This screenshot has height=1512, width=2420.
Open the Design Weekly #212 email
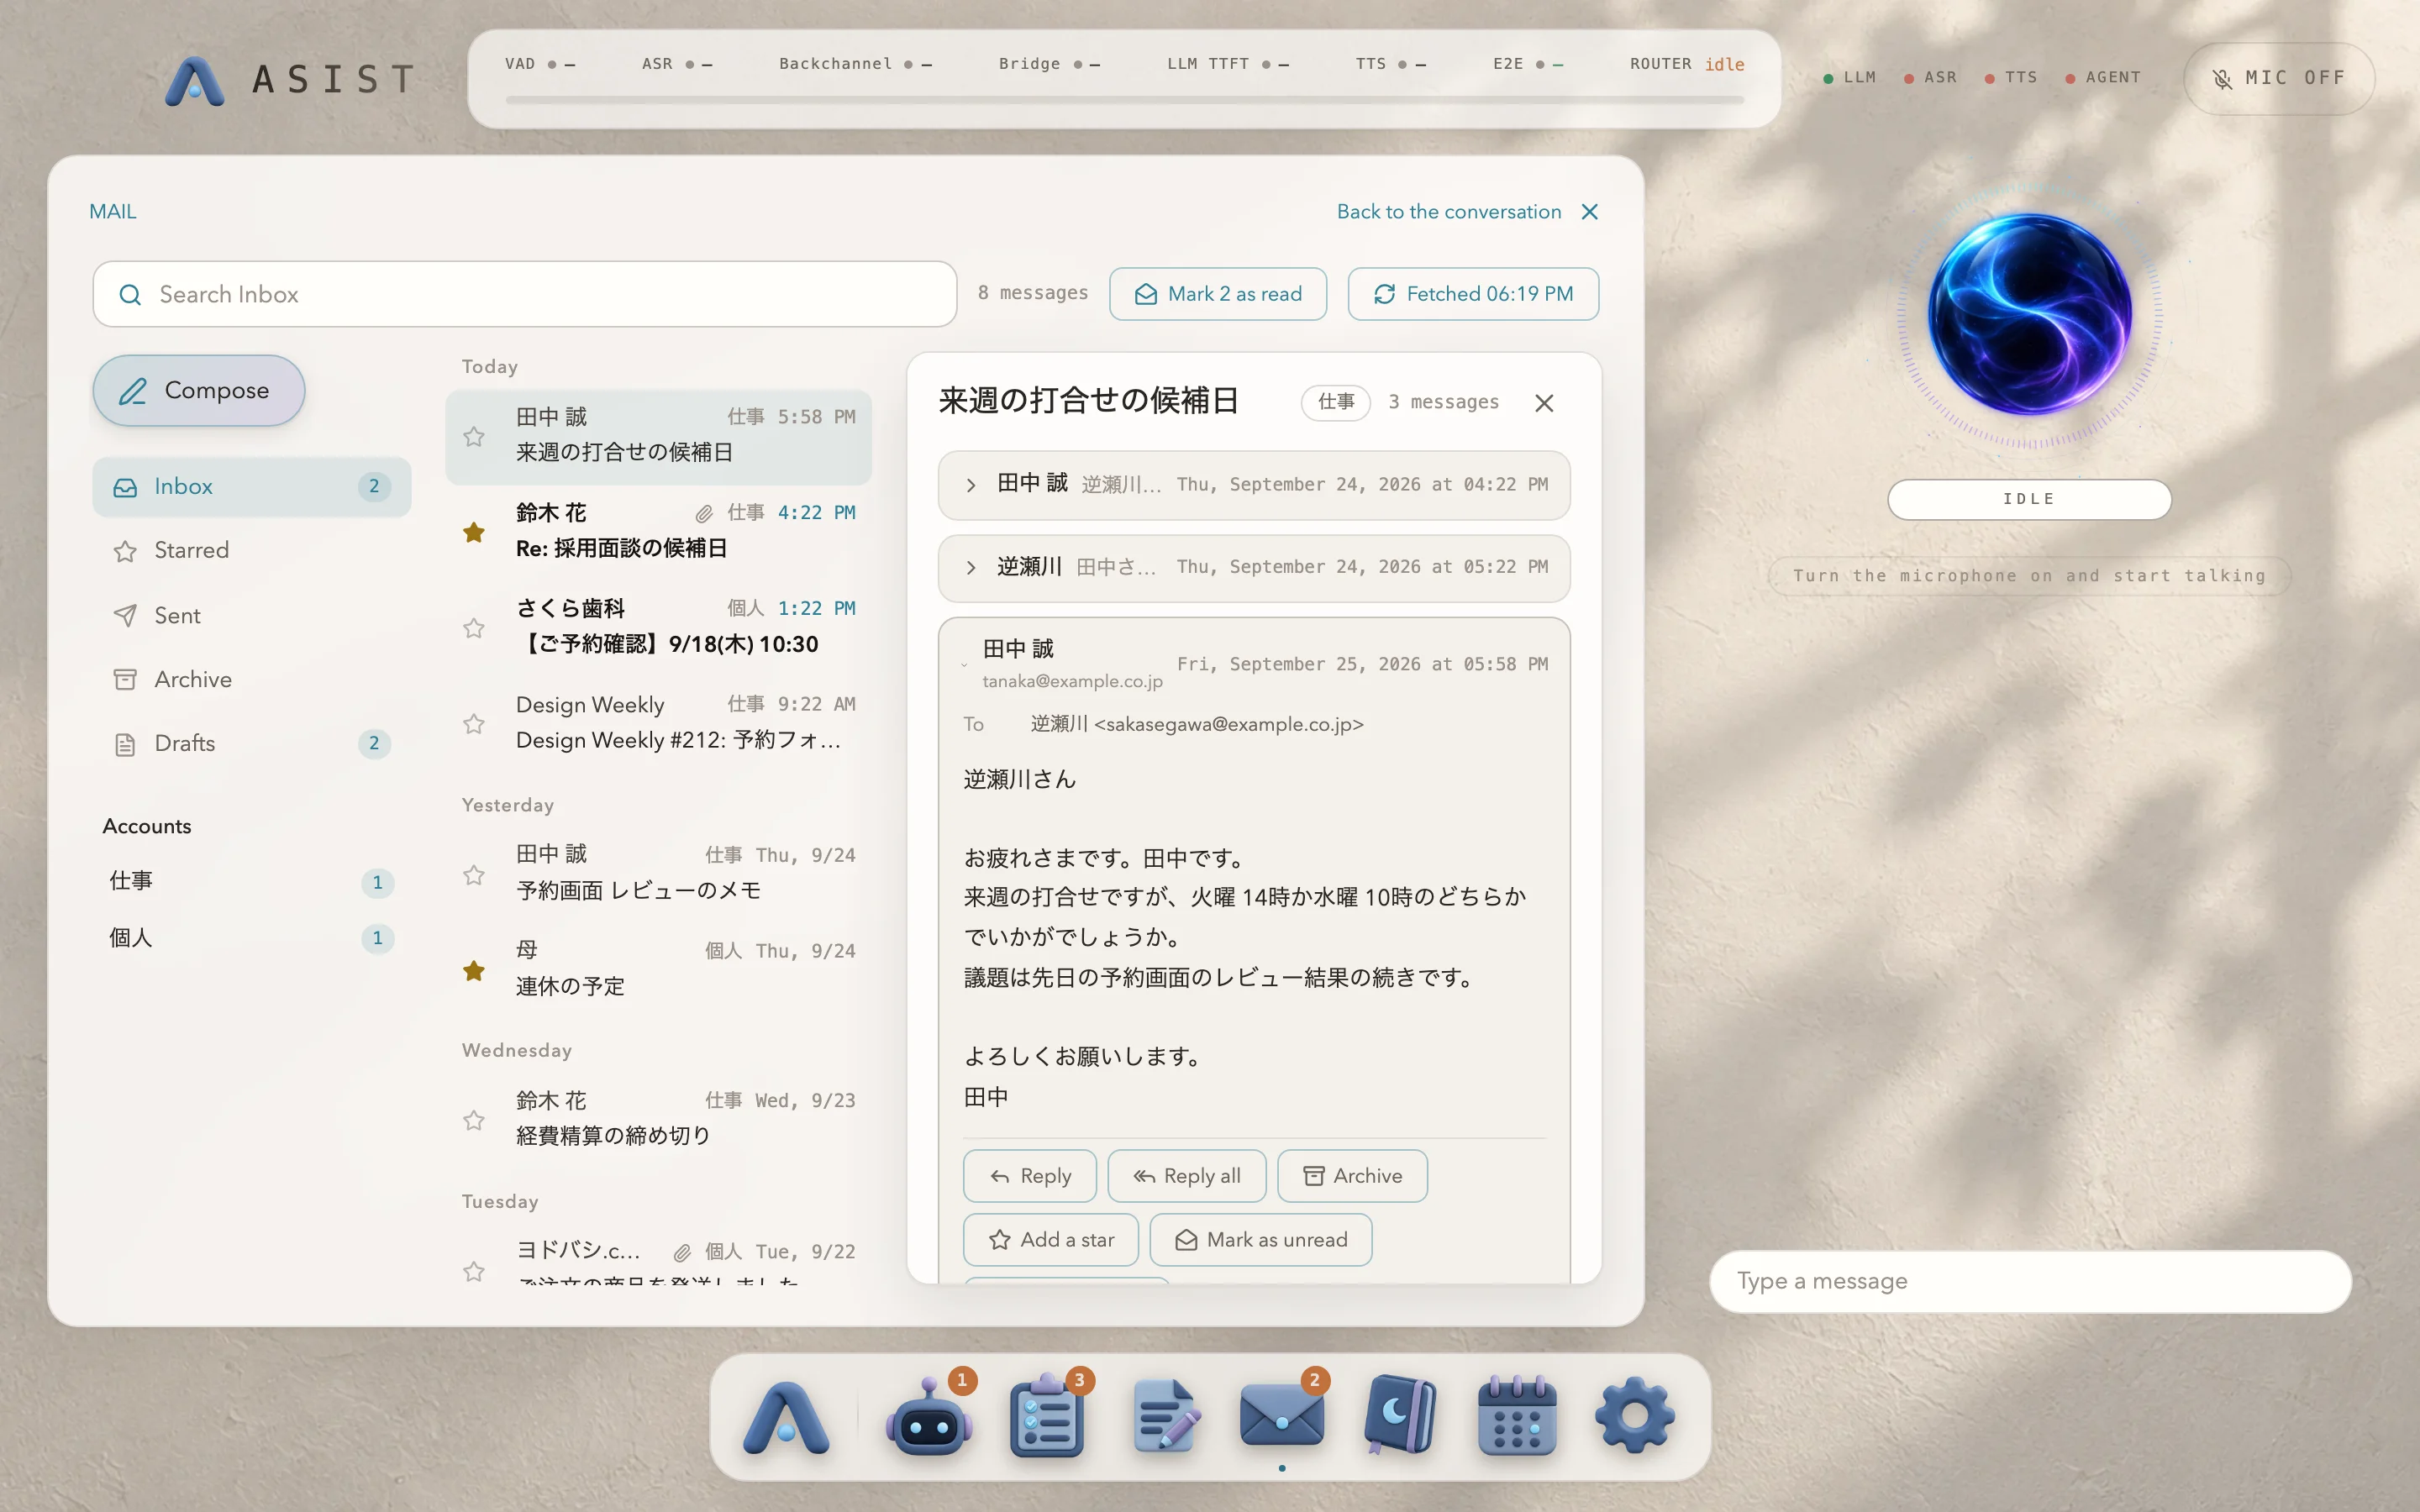point(658,724)
